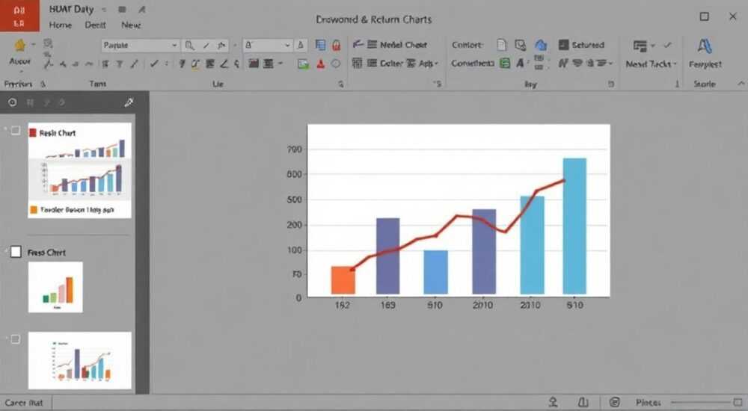
Task: Click the red lock icon in ribbon
Action: pyautogui.click(x=337, y=46)
